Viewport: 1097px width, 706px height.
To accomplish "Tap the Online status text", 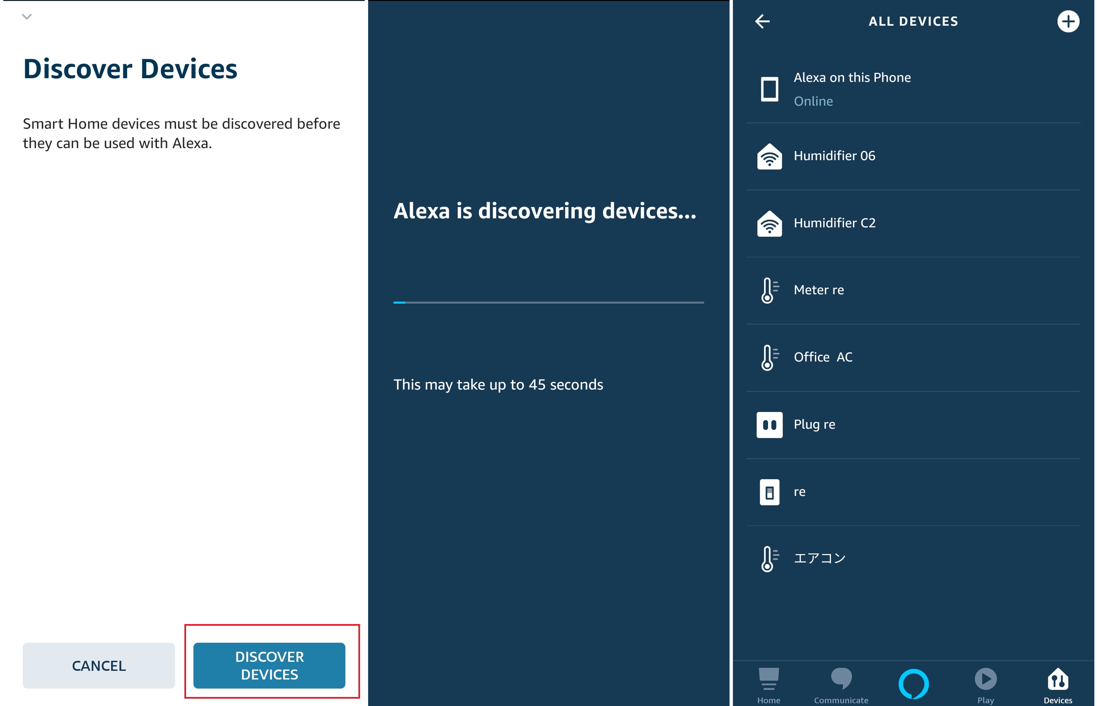I will (x=813, y=101).
